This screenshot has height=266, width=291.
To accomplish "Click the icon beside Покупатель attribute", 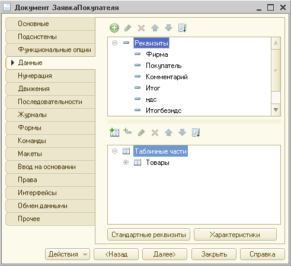I will [137, 65].
